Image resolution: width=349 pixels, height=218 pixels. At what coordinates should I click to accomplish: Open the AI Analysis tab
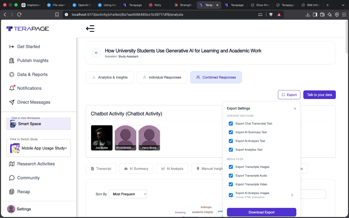pyautogui.click(x=172, y=168)
